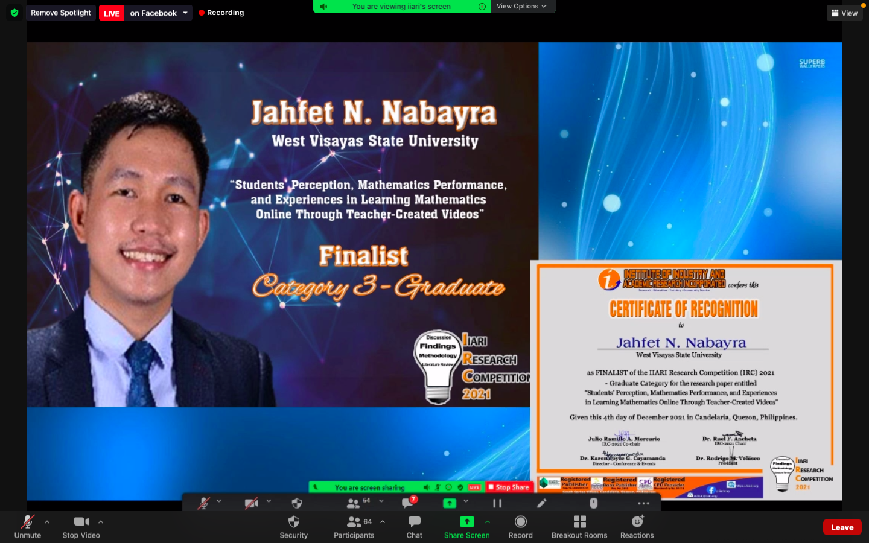869x543 pixels.
Task: Leave the meeting
Action: pyautogui.click(x=842, y=527)
